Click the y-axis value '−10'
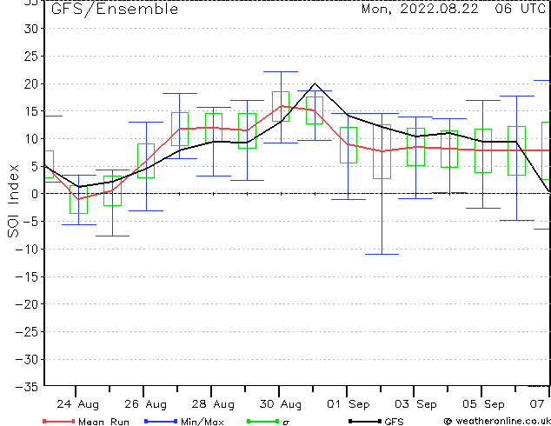This screenshot has height=426, width=551. (x=26, y=250)
